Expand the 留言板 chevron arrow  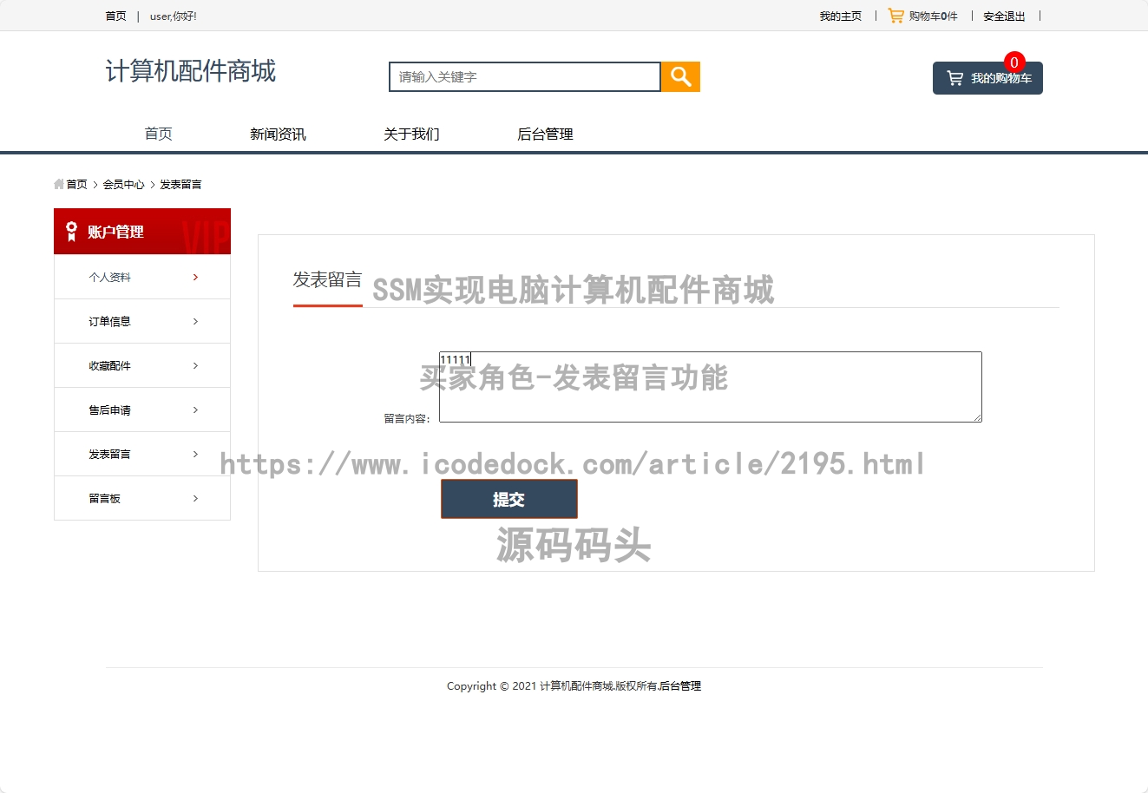(x=195, y=499)
